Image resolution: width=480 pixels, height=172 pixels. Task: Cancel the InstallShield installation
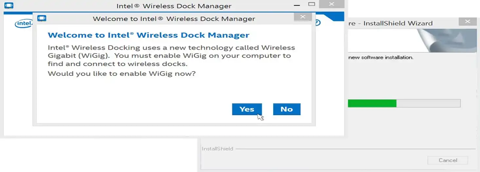[x=448, y=160]
